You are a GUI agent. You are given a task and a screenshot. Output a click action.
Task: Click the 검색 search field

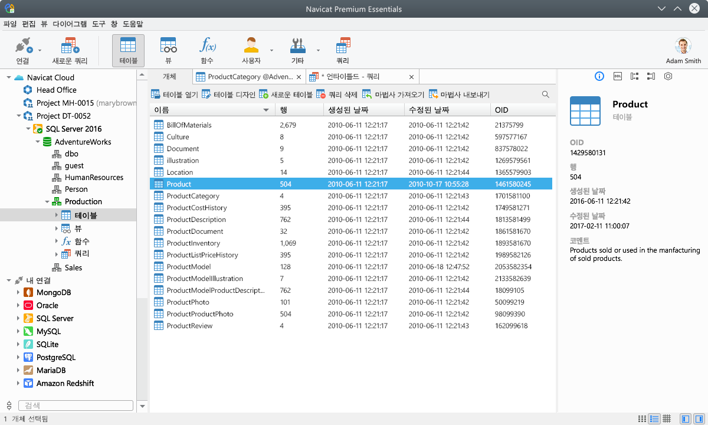pyautogui.click(x=76, y=406)
